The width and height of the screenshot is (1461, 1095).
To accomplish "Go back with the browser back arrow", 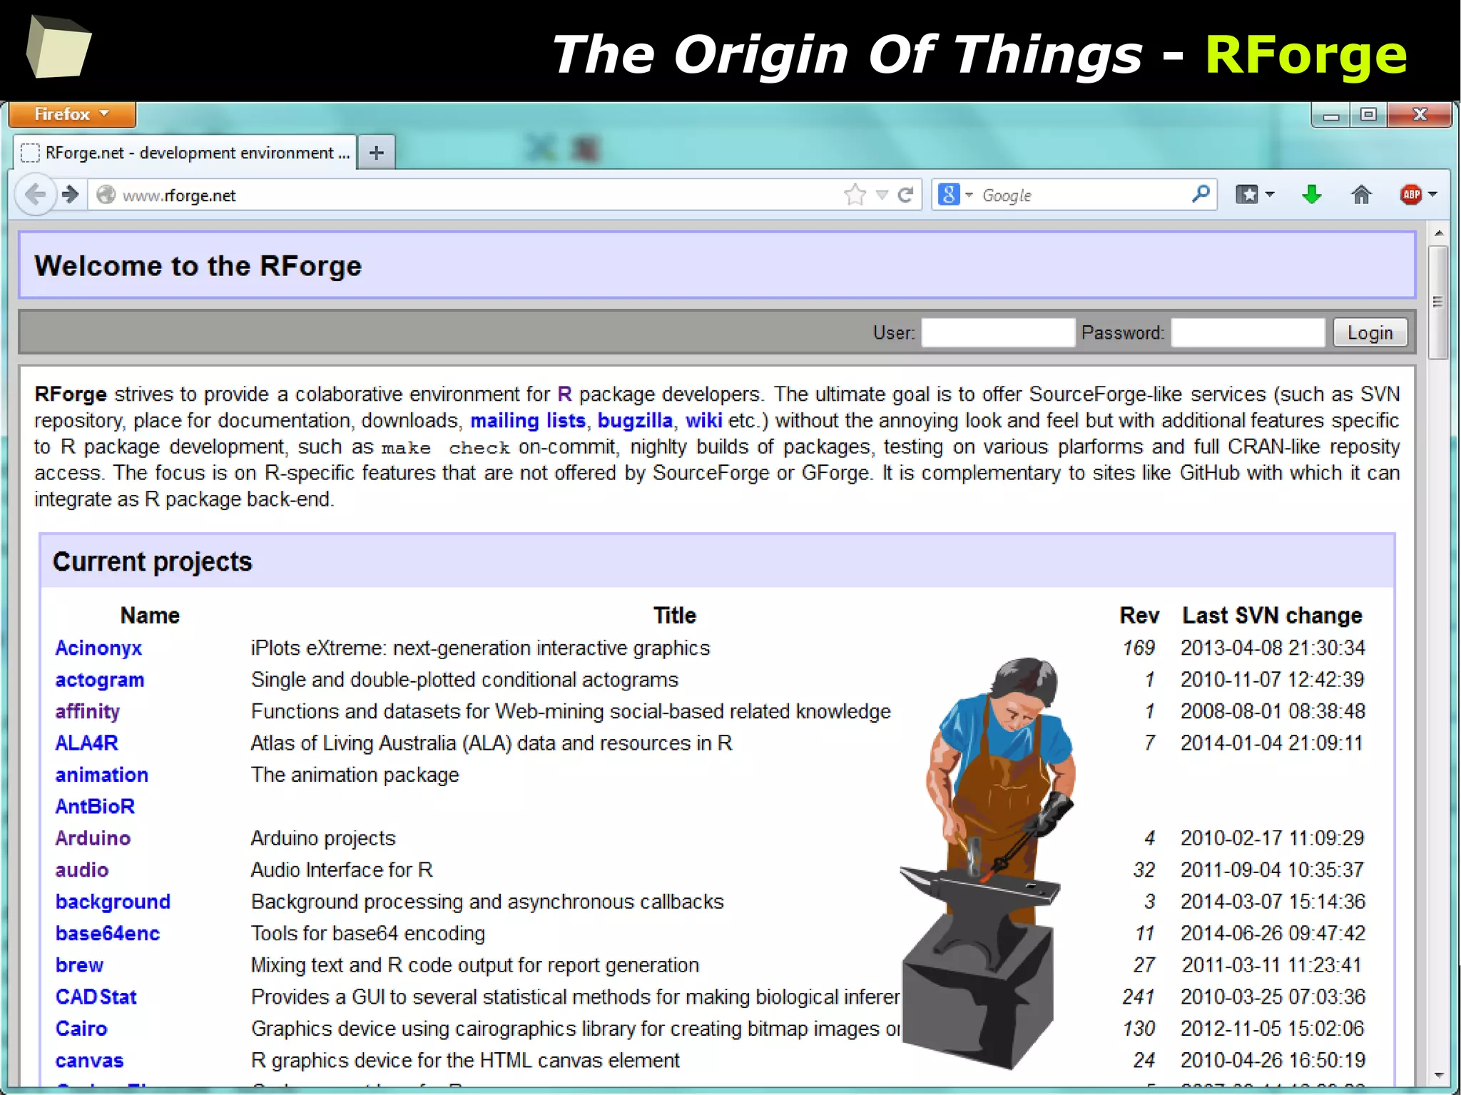I will [x=35, y=194].
